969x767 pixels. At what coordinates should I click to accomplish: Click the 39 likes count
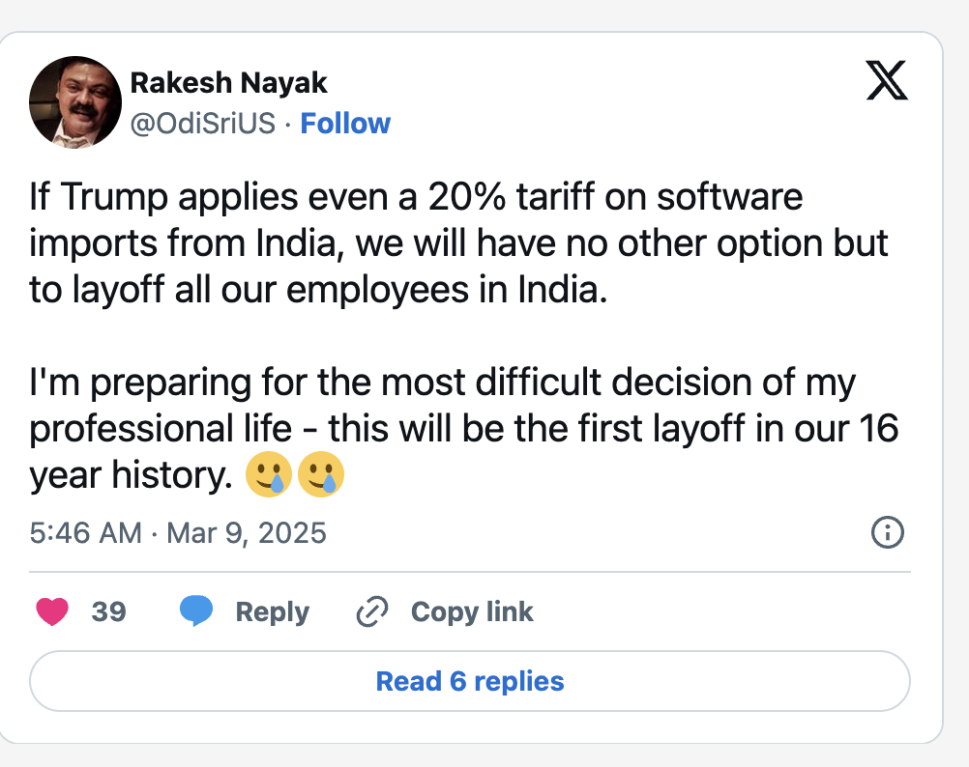tap(108, 611)
